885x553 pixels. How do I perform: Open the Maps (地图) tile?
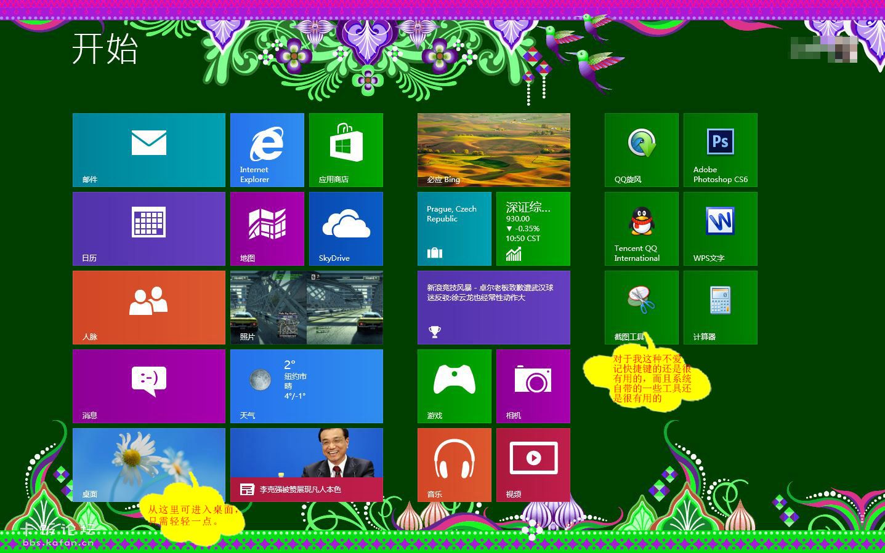[267, 229]
